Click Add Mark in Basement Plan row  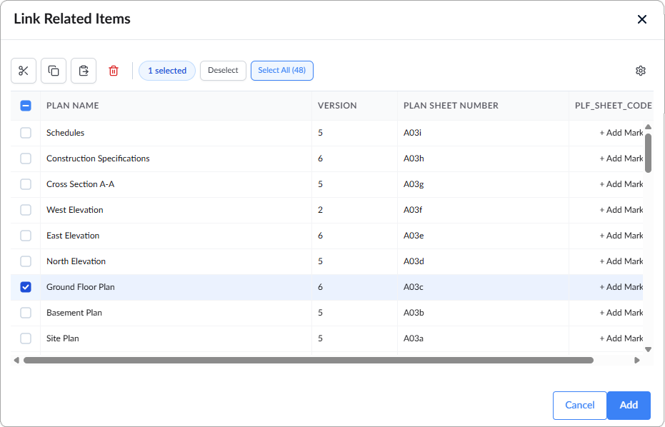point(621,313)
